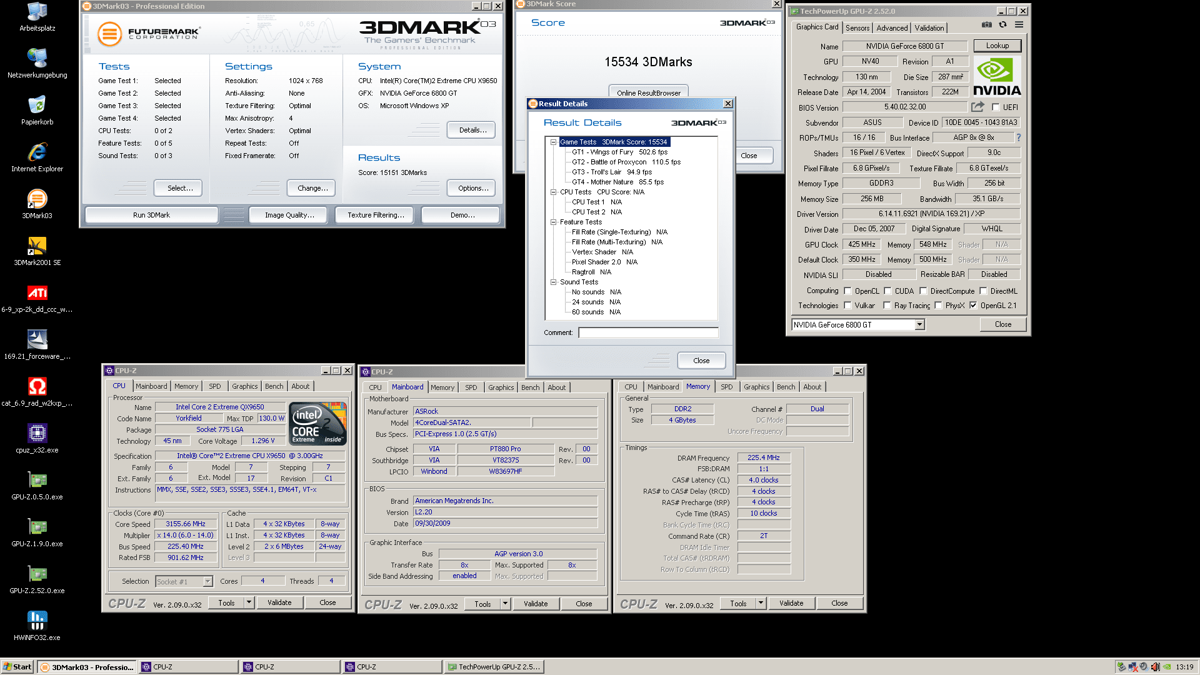Select the cpuz_x32.exe desktop icon
The image size is (1200, 675).
coord(37,439)
